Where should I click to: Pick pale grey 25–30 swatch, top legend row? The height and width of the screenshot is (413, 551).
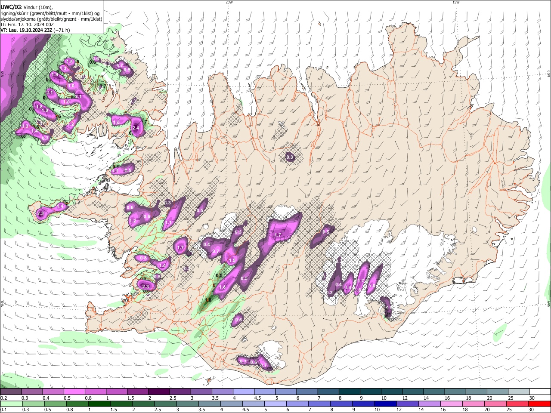(518, 392)
